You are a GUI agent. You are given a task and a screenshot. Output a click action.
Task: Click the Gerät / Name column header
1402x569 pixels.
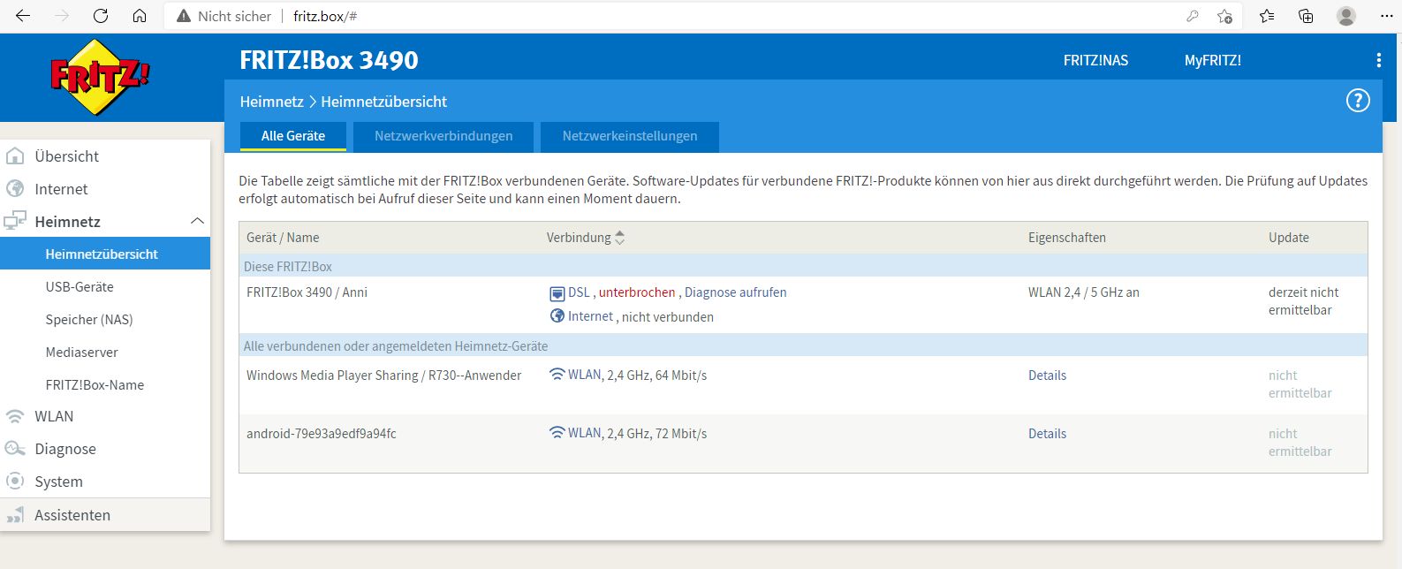pos(283,238)
